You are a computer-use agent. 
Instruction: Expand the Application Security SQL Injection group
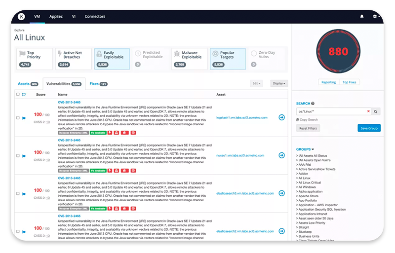pos(322,210)
